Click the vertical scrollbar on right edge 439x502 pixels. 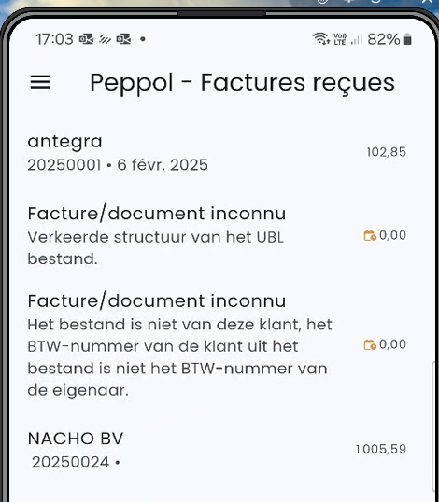[x=433, y=425]
